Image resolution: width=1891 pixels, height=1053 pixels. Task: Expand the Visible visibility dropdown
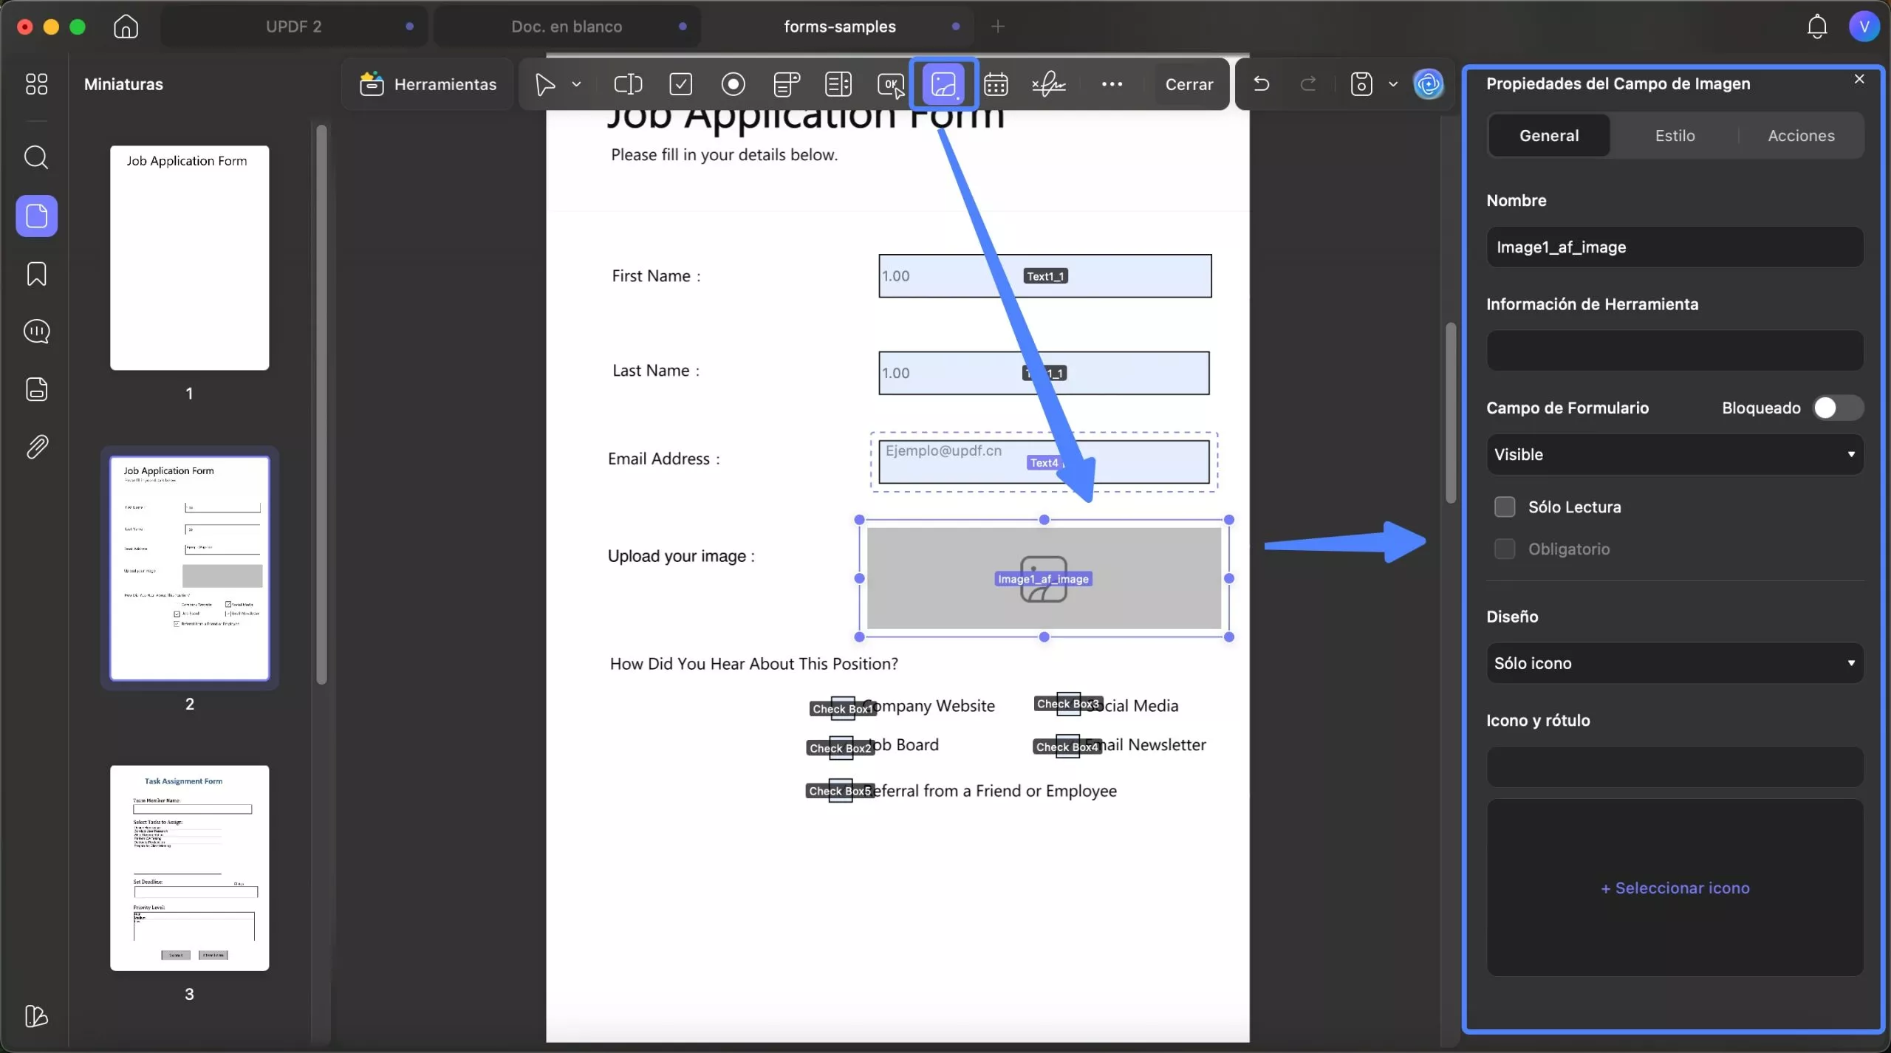[x=1675, y=454]
